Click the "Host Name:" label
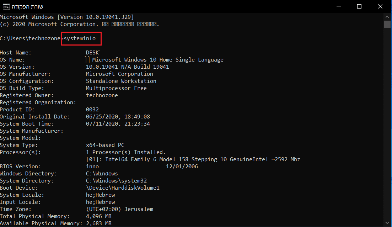This screenshot has width=392, height=227. tap(16, 53)
